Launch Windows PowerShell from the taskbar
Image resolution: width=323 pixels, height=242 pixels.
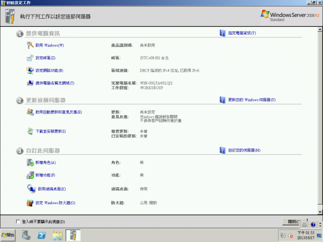(42, 235)
